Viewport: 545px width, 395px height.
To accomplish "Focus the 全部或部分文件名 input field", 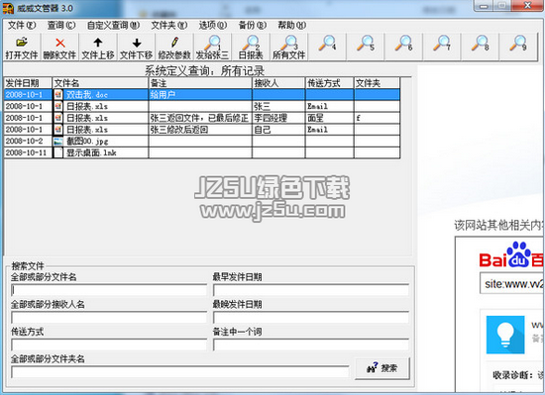I will (109, 290).
